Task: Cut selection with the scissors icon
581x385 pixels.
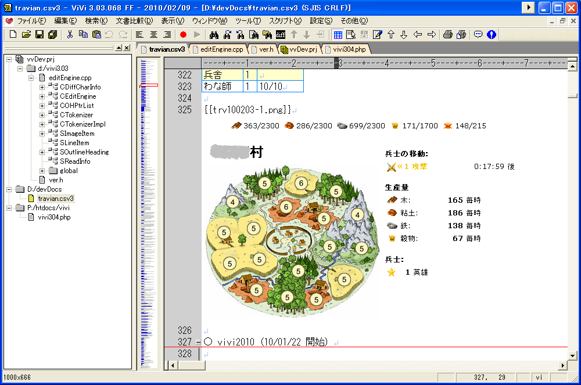Action: click(x=70, y=34)
